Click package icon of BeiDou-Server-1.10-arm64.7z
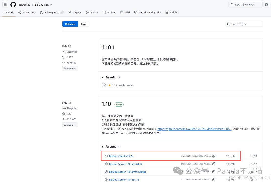Screen dimensions: 271x182 tap(106, 164)
